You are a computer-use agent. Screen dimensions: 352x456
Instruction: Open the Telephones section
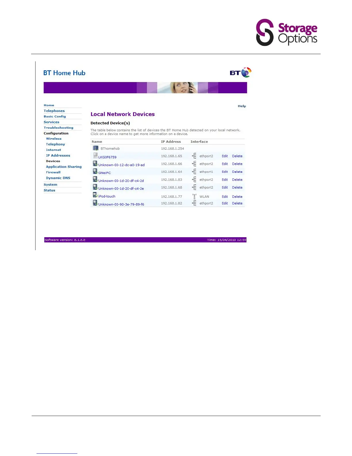click(x=54, y=111)
